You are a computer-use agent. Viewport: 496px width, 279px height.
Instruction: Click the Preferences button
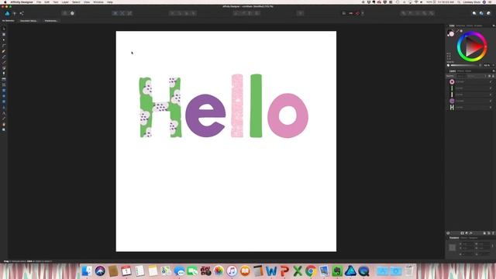pyautogui.click(x=51, y=21)
